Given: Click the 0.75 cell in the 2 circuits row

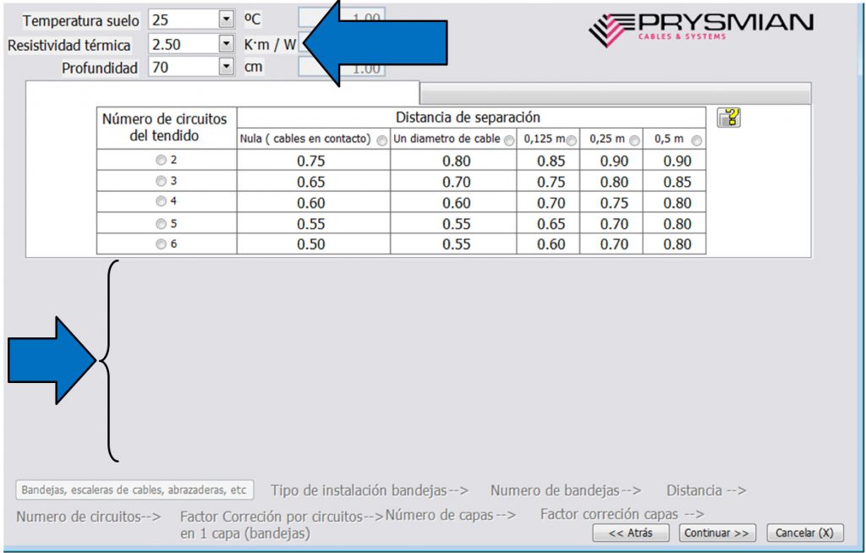Looking at the screenshot, I should click(x=311, y=161).
